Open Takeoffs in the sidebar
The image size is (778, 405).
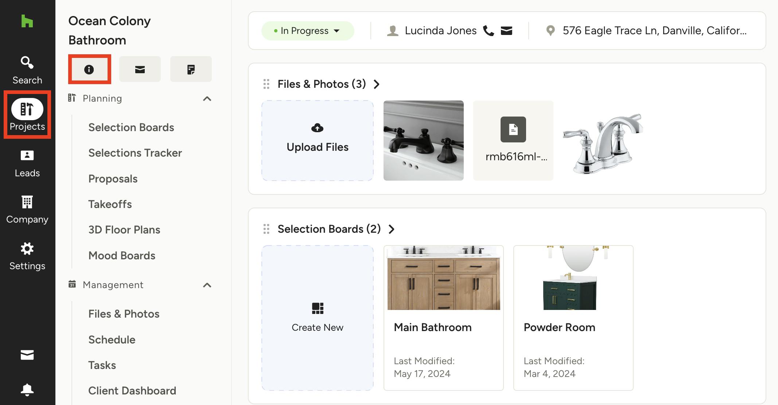pos(110,204)
